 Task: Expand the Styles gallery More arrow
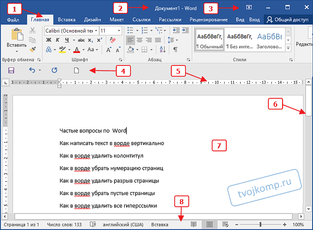288,48
